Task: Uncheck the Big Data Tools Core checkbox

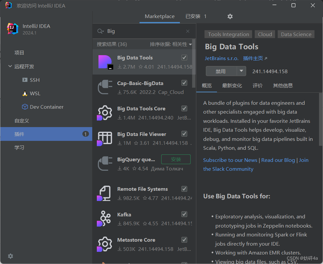Action: click(184, 108)
